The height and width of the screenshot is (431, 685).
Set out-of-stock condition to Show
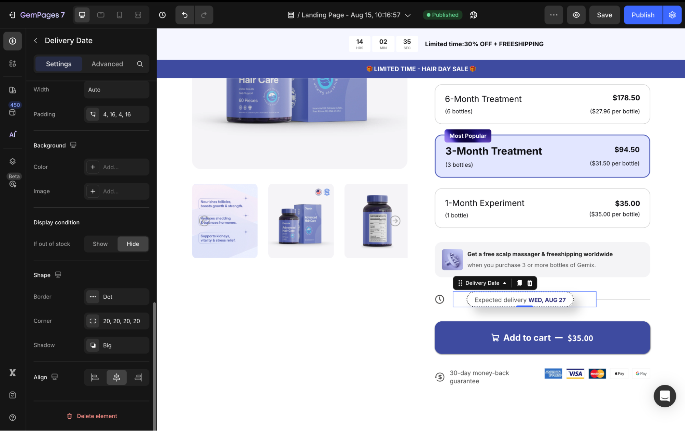click(x=100, y=244)
